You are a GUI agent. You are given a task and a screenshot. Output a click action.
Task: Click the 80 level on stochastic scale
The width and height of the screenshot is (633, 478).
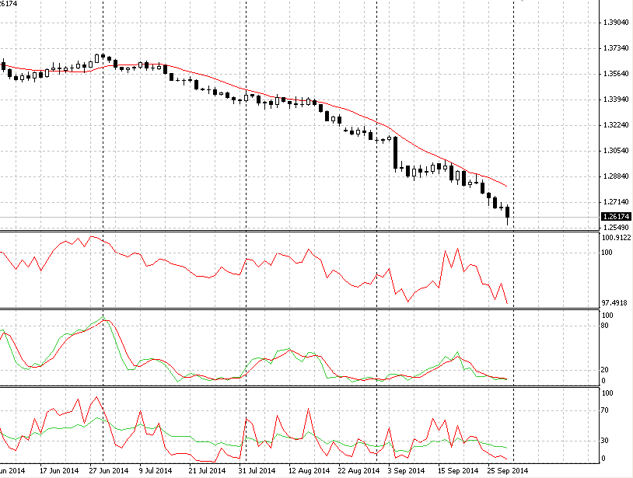[605, 326]
